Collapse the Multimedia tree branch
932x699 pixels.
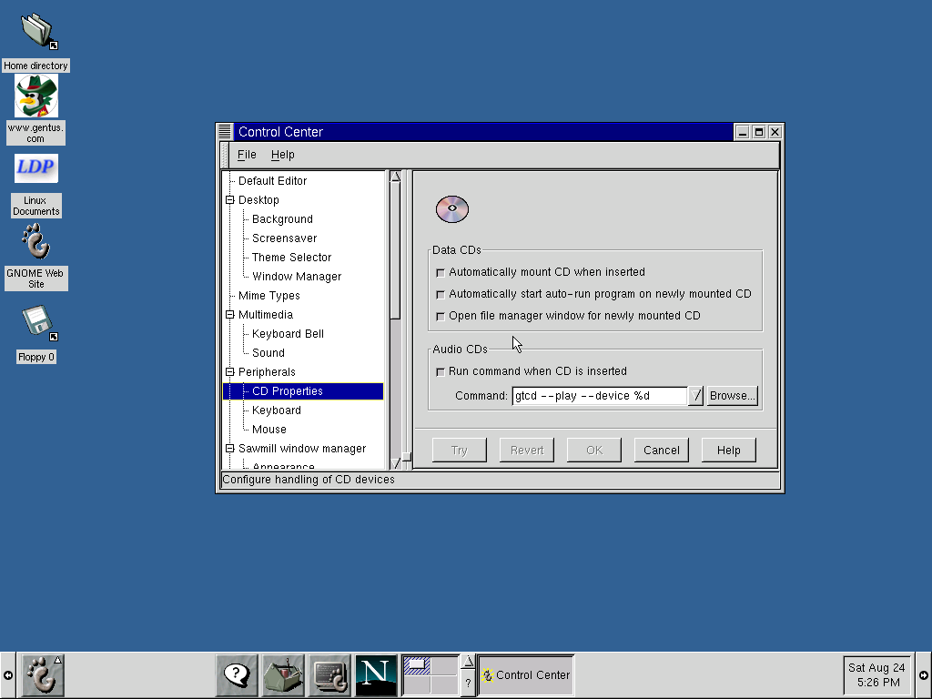pyautogui.click(x=230, y=315)
